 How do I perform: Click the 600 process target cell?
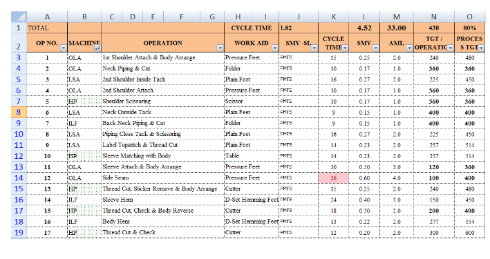point(470,233)
